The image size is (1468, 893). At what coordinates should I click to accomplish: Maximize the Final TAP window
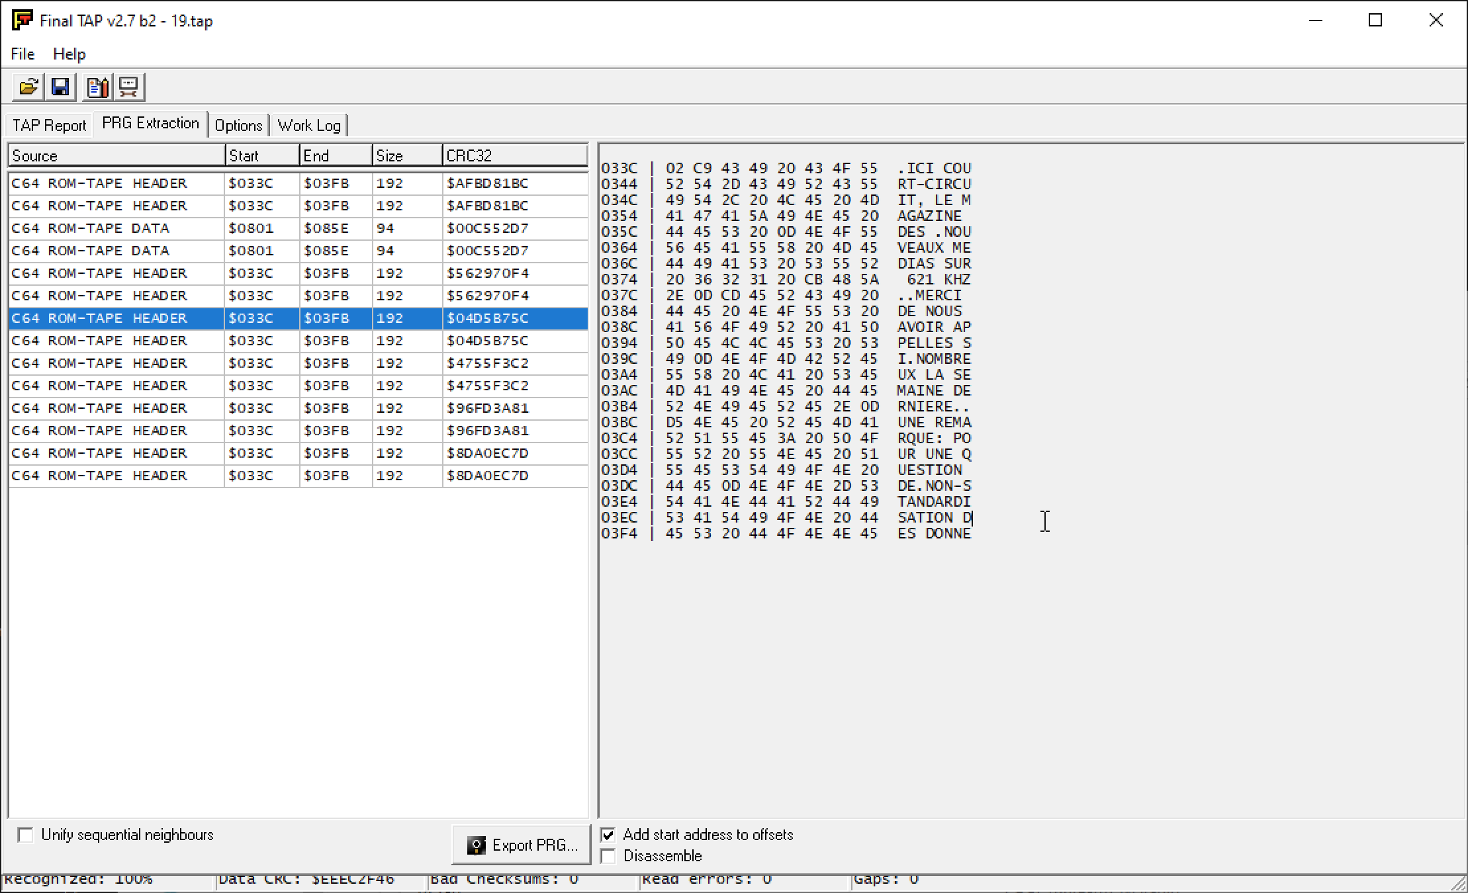tap(1375, 21)
